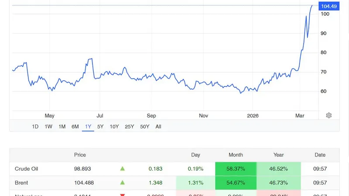Screen dimensions: 349x196
Task: Click green up arrow in Brent row
Action: [x=123, y=182]
